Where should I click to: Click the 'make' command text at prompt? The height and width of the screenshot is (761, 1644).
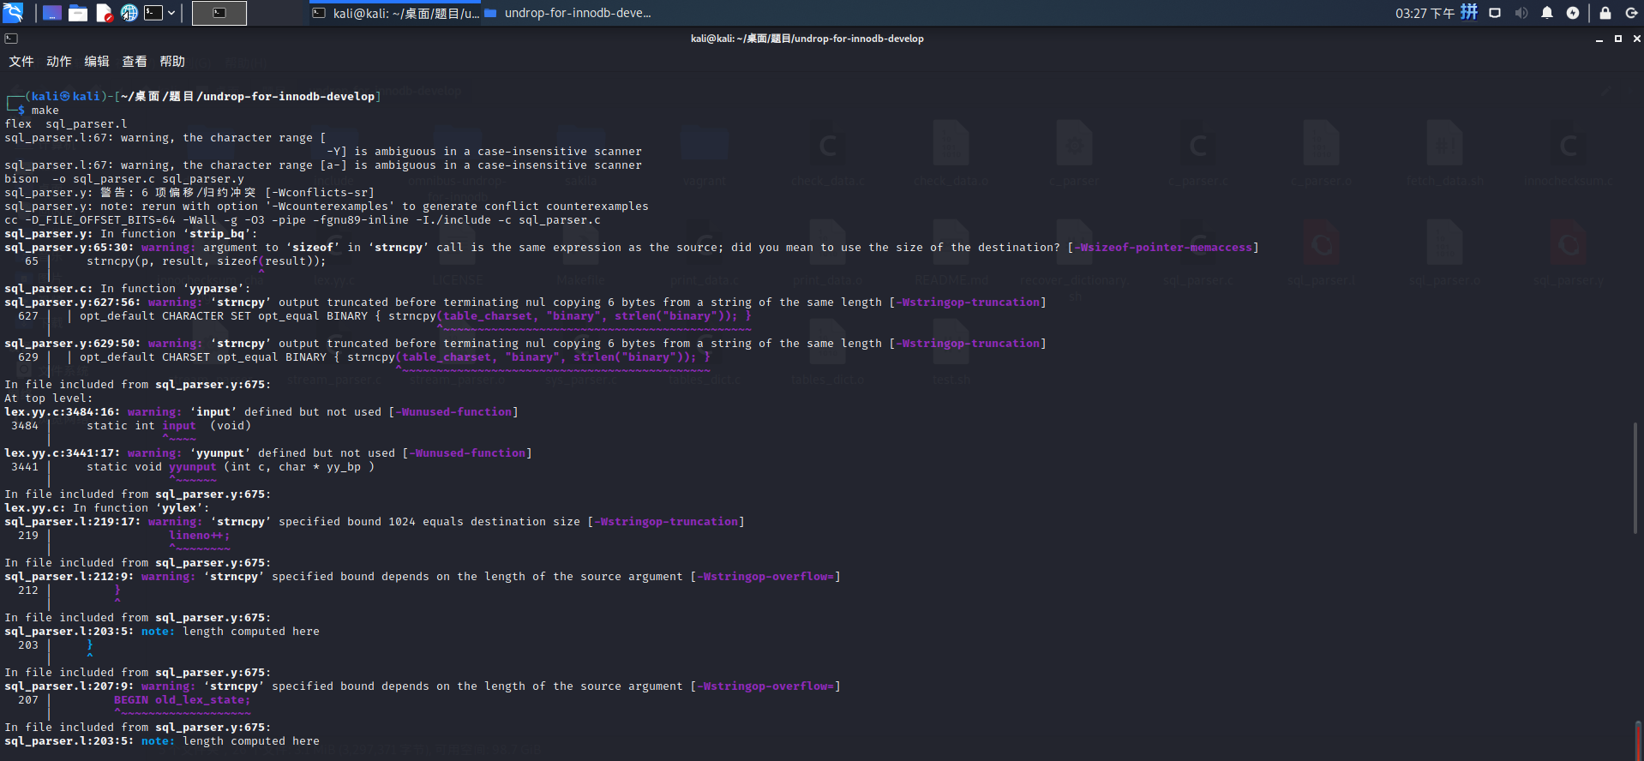pyautogui.click(x=45, y=111)
